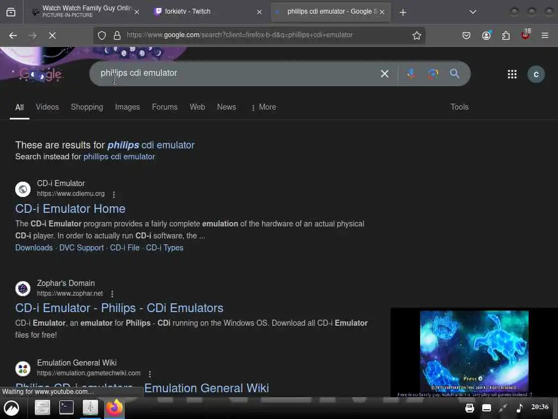Submit the search with the magnifier icon
The height and width of the screenshot is (419, 558).
coord(454,74)
